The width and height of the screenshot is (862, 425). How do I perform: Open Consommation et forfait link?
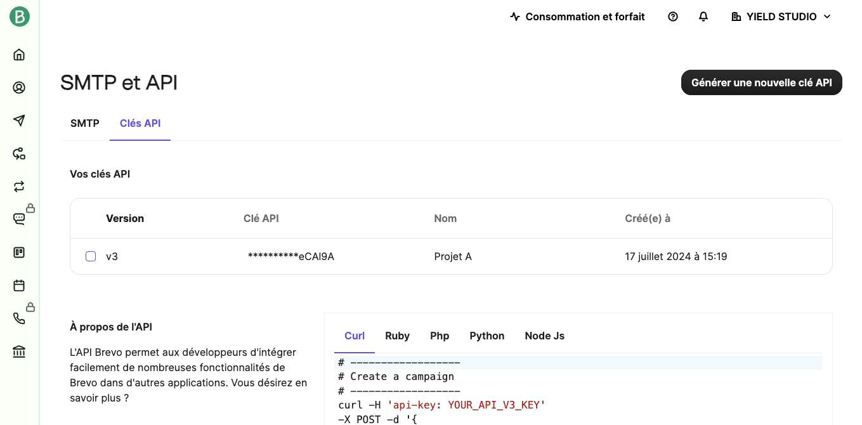pos(578,16)
